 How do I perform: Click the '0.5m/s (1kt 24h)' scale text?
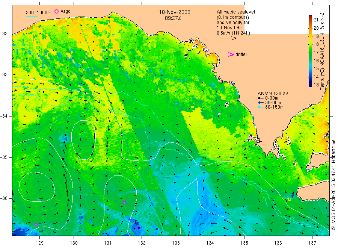233,33
